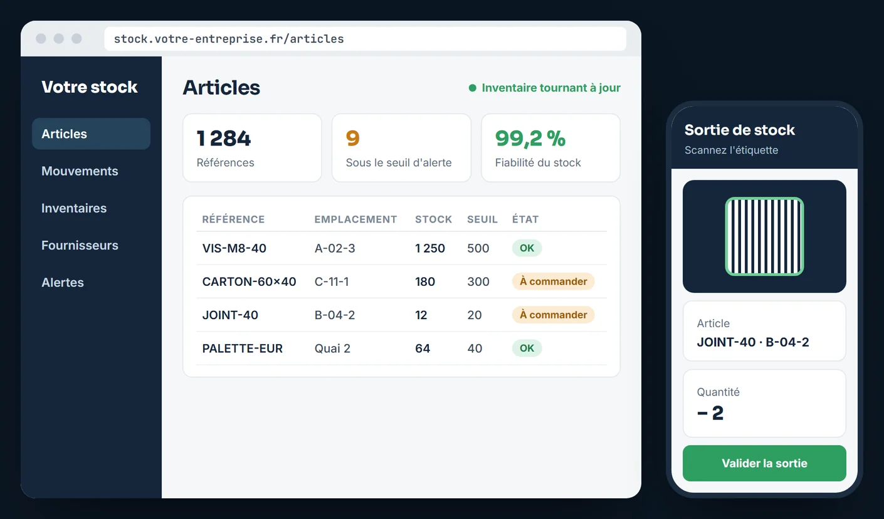The width and height of the screenshot is (884, 519).
Task: Click the stock value 1 250
Action: click(x=430, y=248)
